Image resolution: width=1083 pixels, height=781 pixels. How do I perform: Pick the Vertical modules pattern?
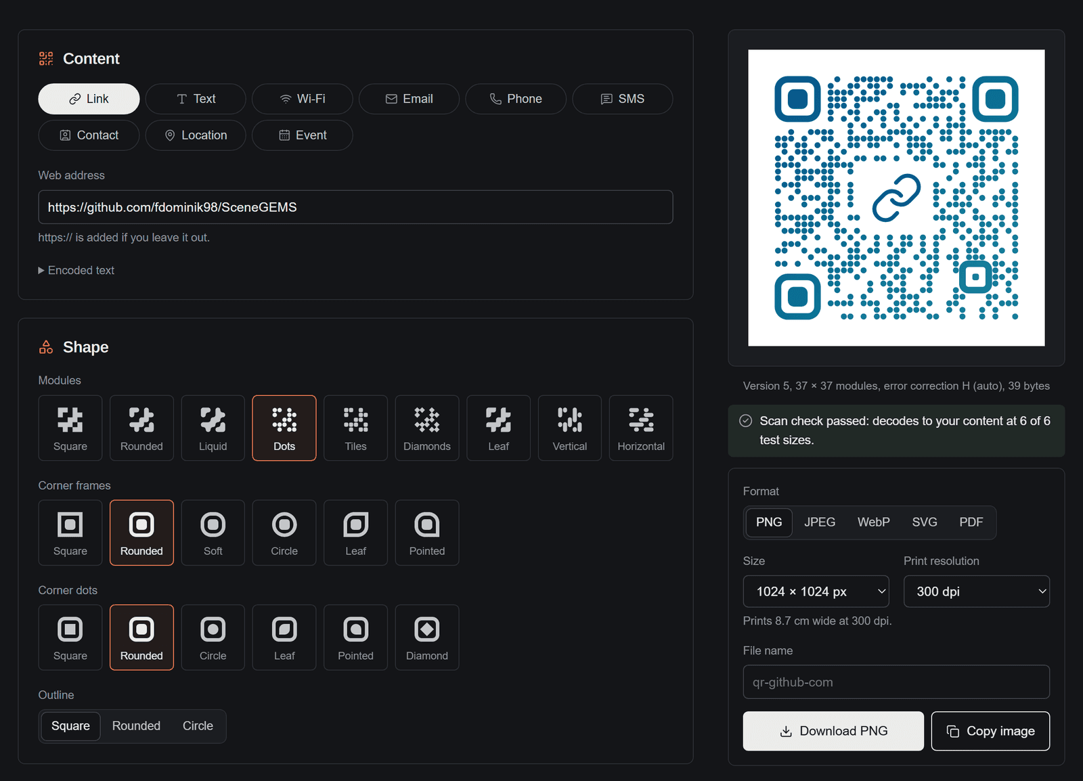point(570,428)
